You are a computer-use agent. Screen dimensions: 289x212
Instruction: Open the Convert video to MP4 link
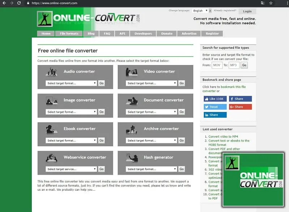tap(223, 137)
